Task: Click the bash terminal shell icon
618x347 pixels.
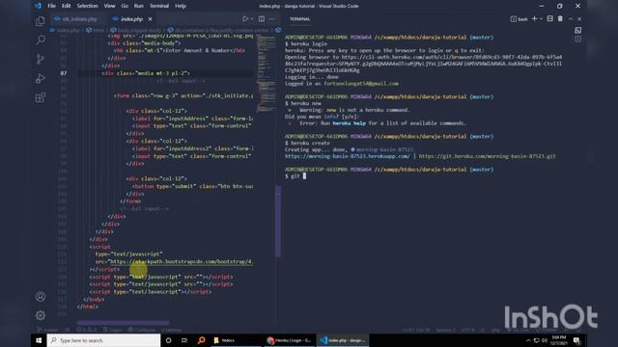Action: click(513, 19)
